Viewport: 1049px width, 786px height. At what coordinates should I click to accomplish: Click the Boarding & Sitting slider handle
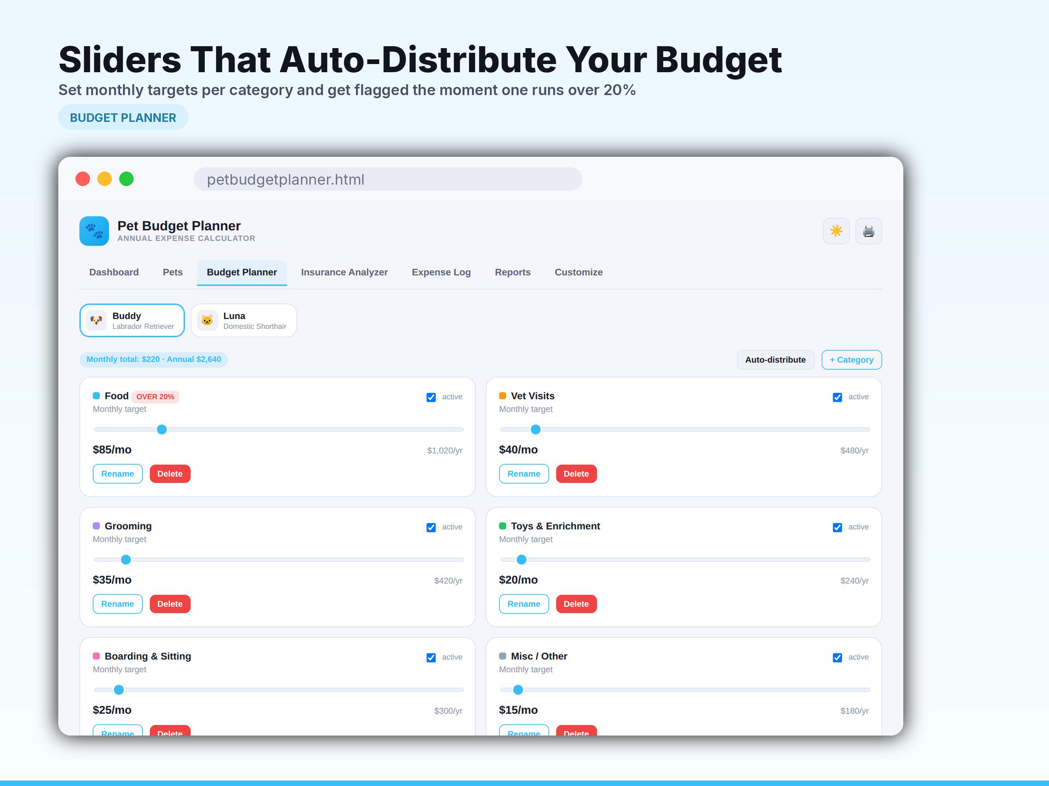119,690
